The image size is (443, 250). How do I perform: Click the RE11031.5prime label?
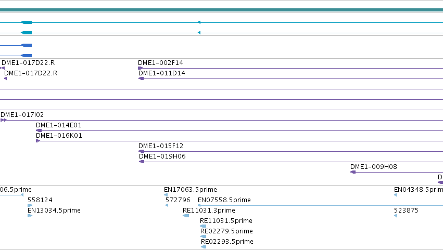coord(226,221)
